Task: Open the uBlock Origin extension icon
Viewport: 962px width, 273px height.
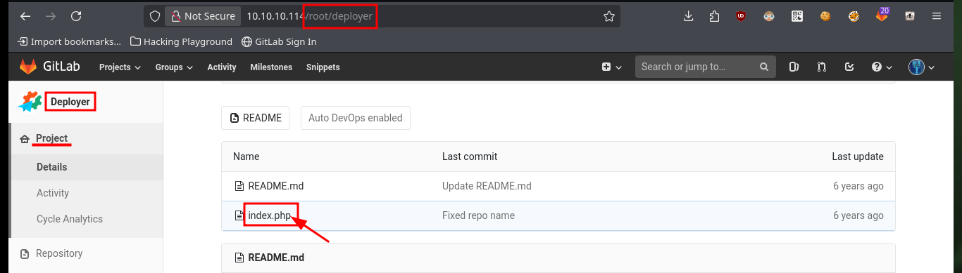Action: pyautogui.click(x=741, y=16)
